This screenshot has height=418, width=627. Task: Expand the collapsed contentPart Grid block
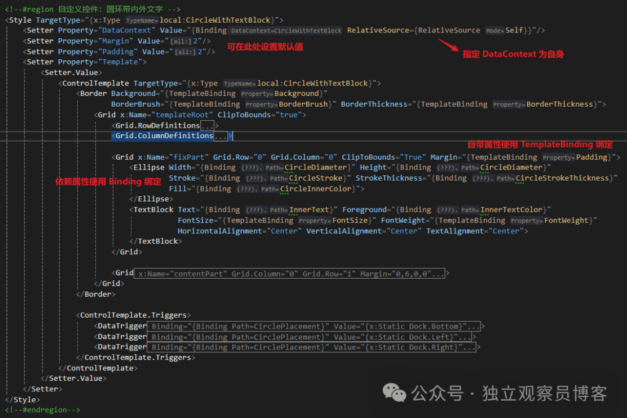coord(289,273)
